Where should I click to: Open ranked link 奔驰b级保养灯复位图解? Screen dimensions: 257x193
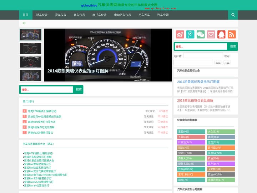pos(41,127)
